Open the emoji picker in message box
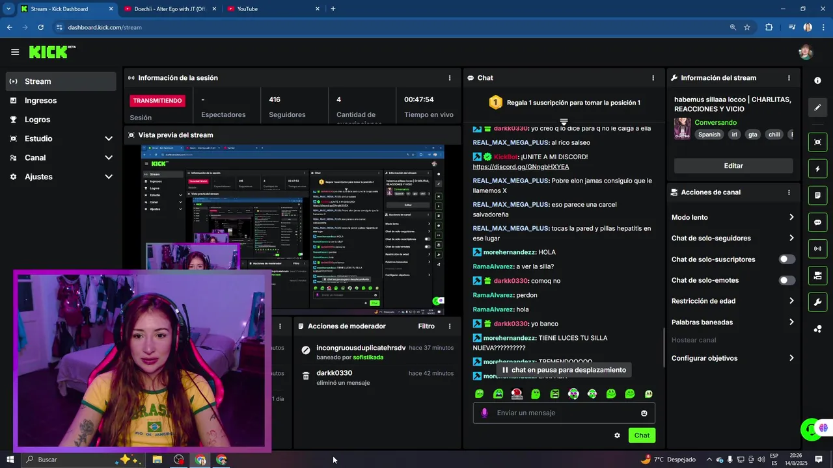 click(644, 413)
